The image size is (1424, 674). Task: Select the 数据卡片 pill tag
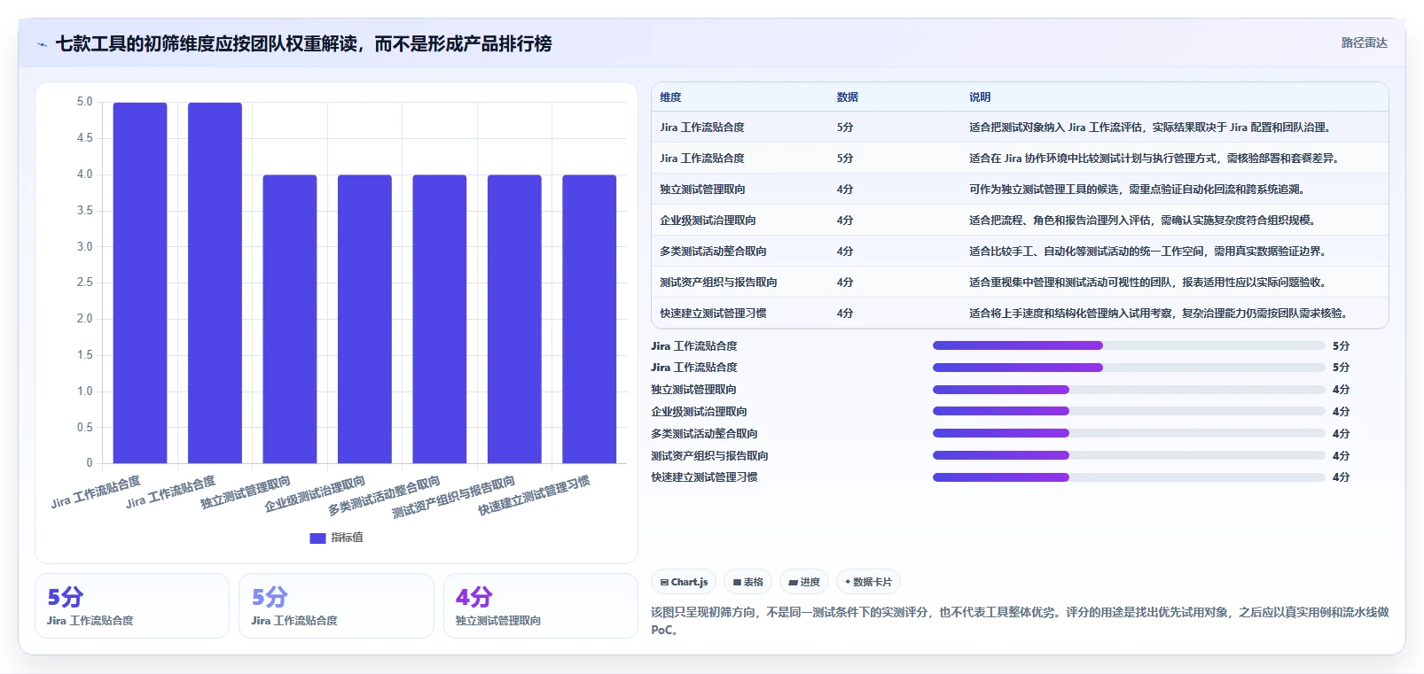pos(868,582)
